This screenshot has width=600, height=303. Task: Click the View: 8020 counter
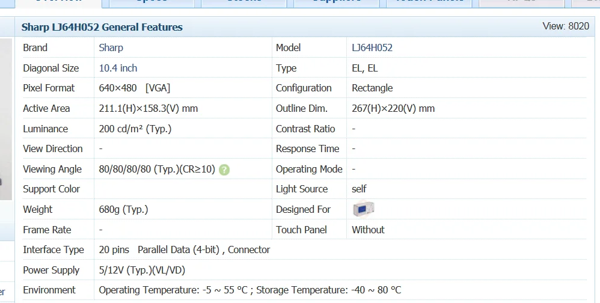click(x=566, y=26)
